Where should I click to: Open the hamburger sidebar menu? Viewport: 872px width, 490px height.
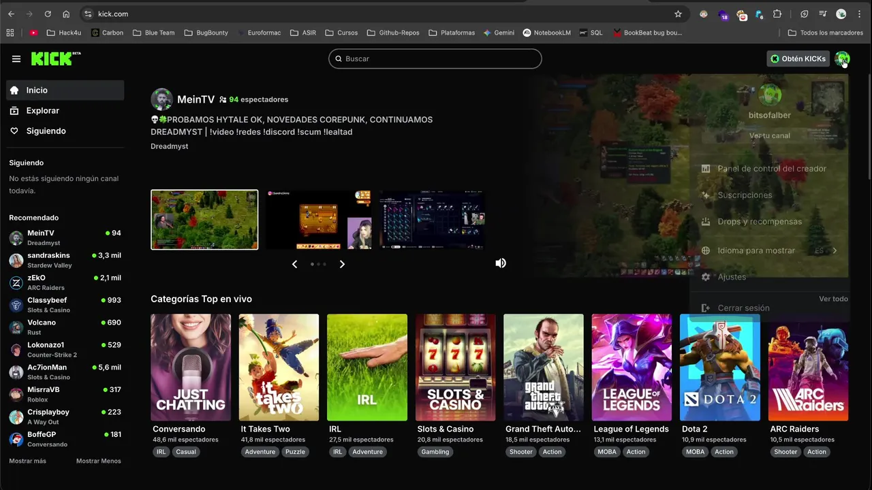16,59
